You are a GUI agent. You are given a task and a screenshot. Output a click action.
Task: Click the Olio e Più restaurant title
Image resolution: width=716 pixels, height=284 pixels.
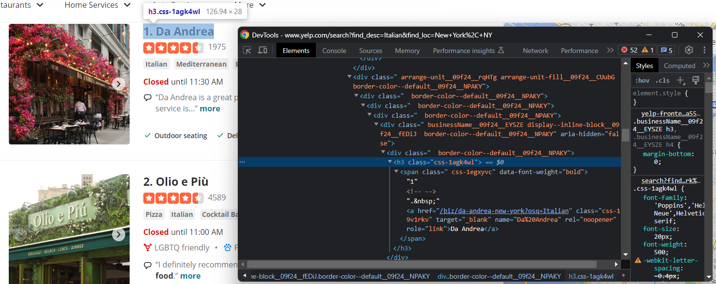click(x=176, y=182)
